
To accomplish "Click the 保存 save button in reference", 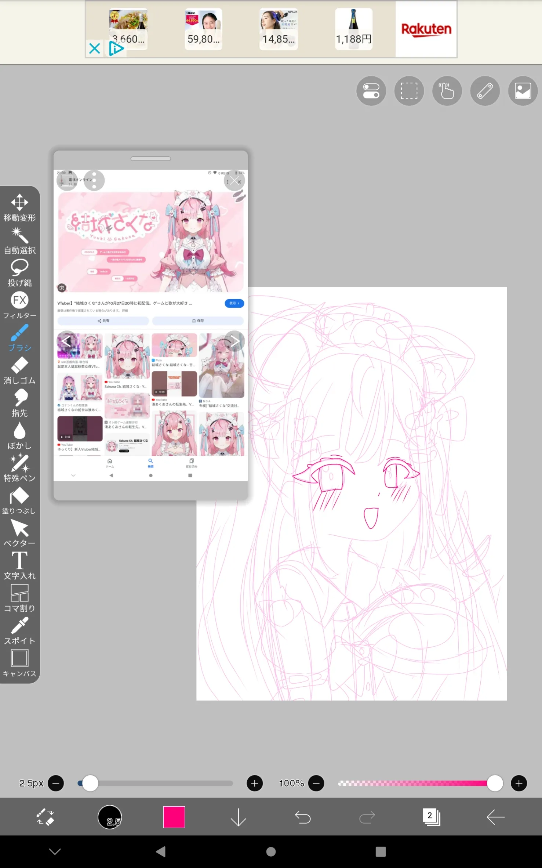I will 198,321.
